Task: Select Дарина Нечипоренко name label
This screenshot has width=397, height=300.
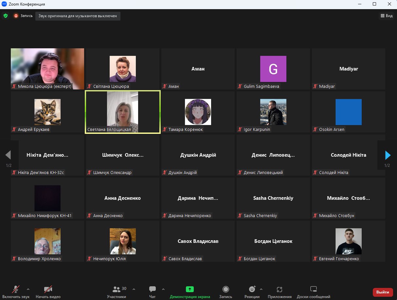Action: (x=189, y=216)
